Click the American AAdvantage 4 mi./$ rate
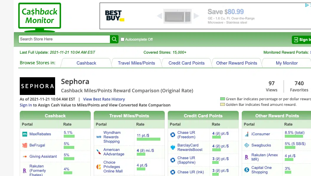The width and height of the screenshot is (311, 176). pyautogui.click(x=145, y=151)
